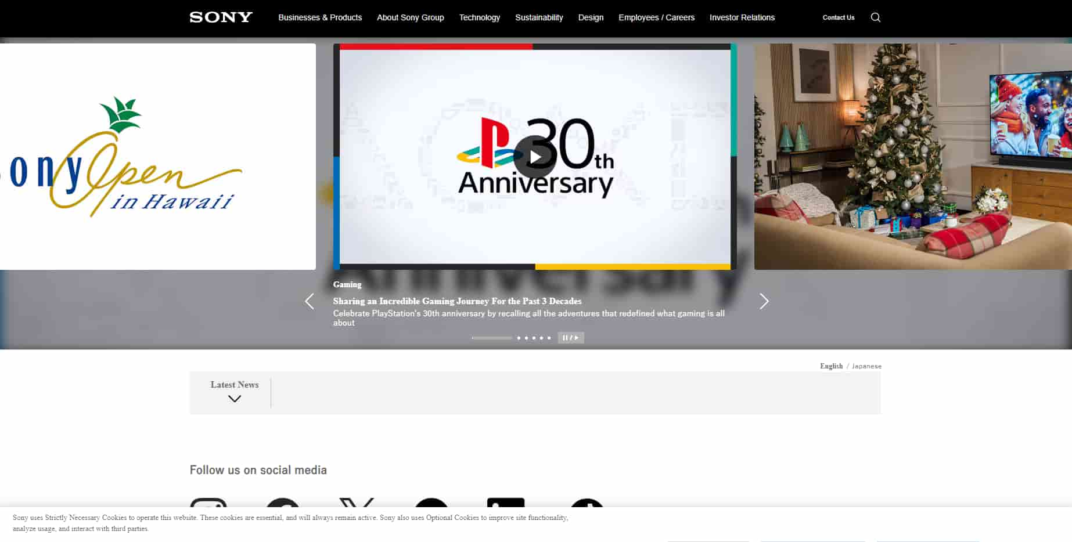The height and width of the screenshot is (542, 1072).
Task: Switch site language to Japanese
Action: click(866, 366)
